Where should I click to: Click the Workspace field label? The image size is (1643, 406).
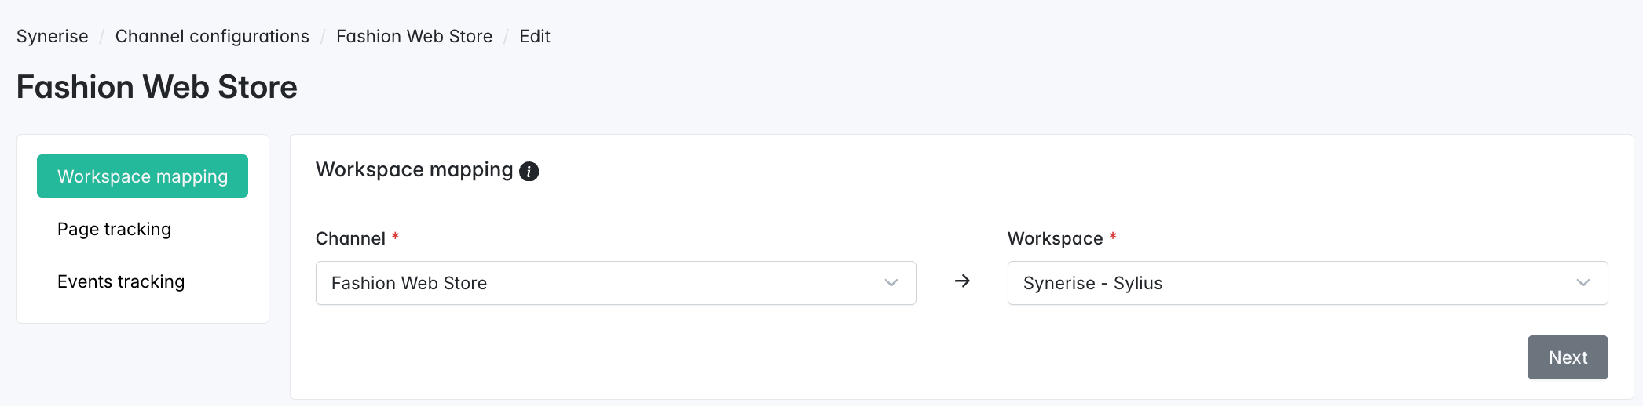pyautogui.click(x=1055, y=238)
